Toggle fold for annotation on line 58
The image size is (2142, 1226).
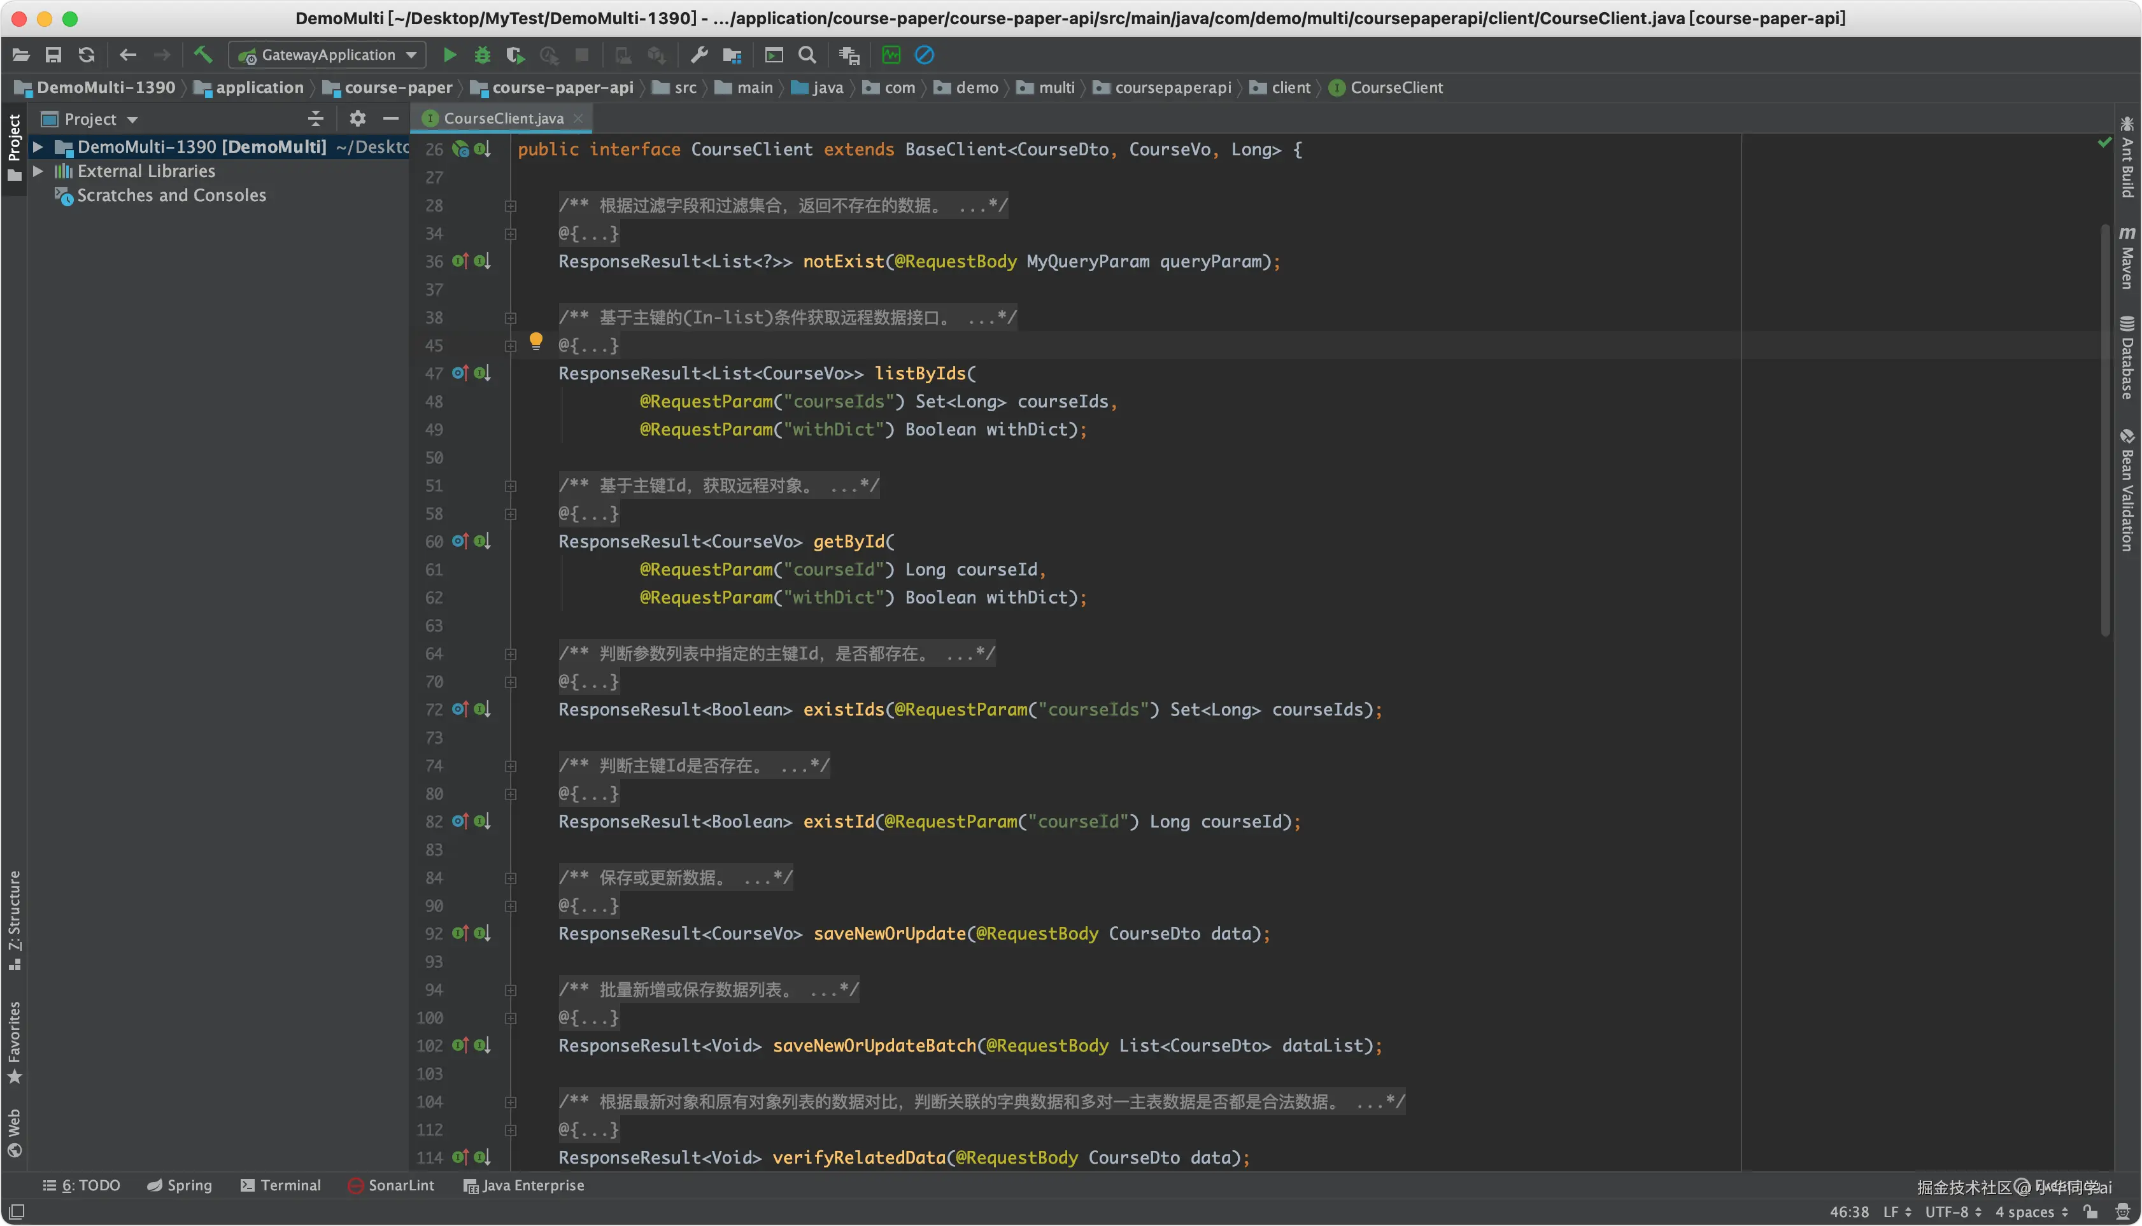click(511, 514)
